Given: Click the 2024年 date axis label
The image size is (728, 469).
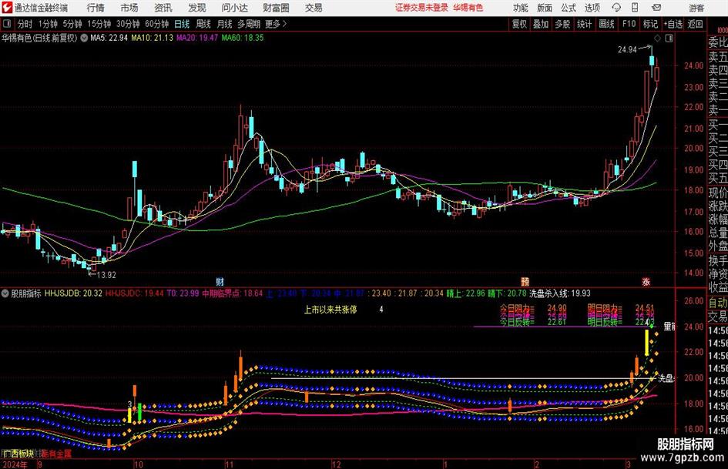Looking at the screenshot, I should 15,464.
